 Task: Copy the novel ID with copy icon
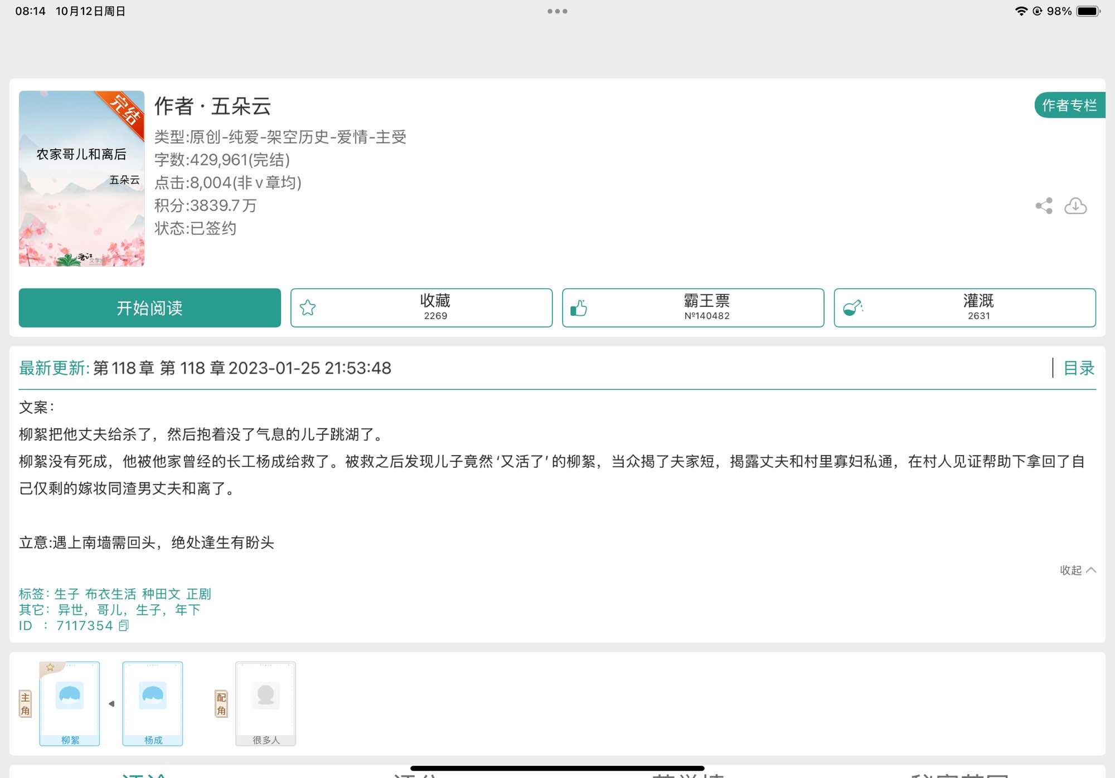coord(124,625)
